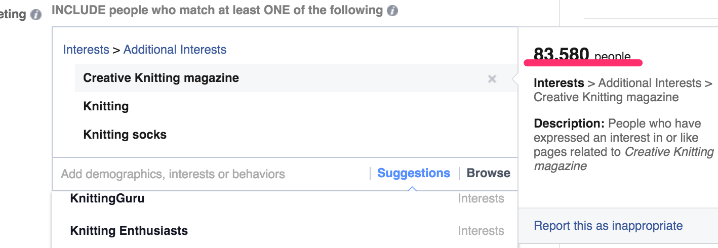Add KnittingGuru from the suggestions list

107,198
